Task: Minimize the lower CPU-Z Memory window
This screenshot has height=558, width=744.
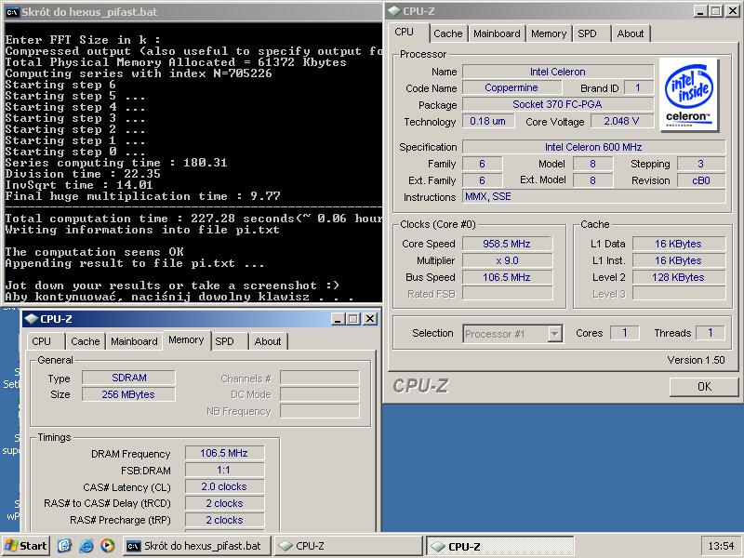Action: (x=338, y=319)
